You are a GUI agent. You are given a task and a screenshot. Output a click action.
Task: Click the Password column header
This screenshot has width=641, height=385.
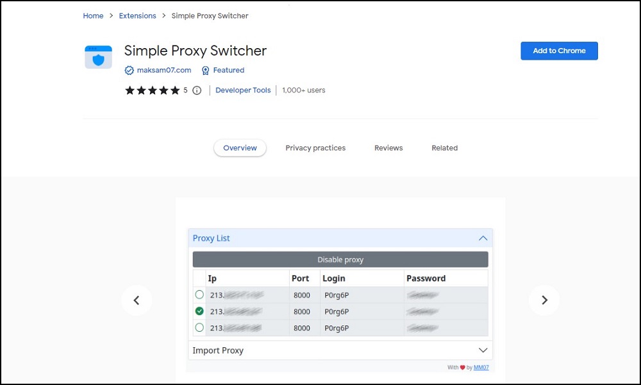pyautogui.click(x=426, y=278)
